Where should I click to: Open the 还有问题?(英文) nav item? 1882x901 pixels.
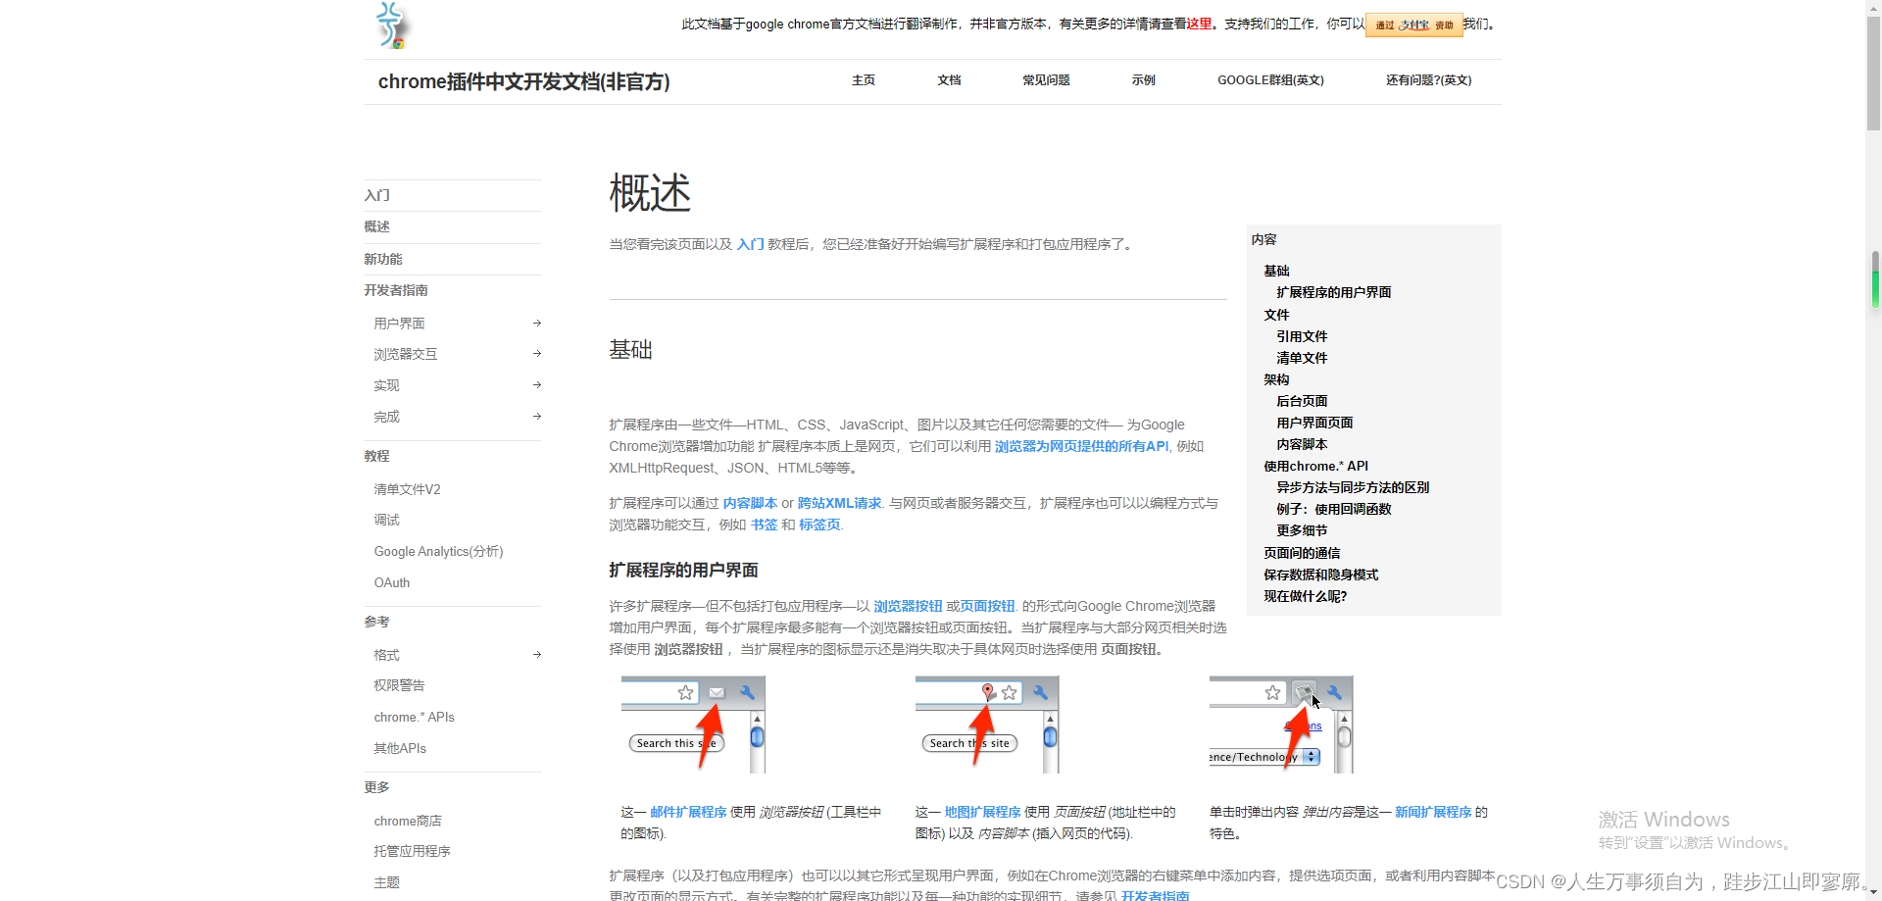(x=1428, y=80)
